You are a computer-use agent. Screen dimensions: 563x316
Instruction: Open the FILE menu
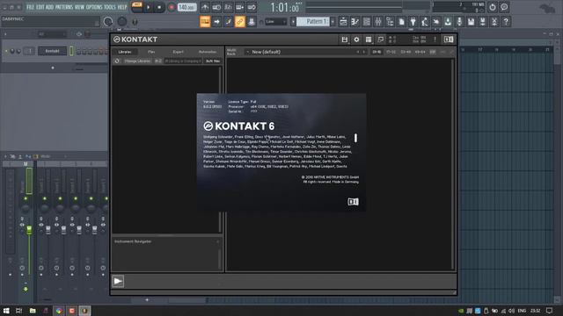30,7
